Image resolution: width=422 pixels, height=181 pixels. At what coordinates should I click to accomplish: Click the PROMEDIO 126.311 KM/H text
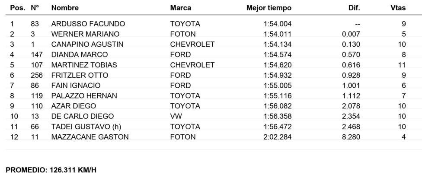click(51, 170)
